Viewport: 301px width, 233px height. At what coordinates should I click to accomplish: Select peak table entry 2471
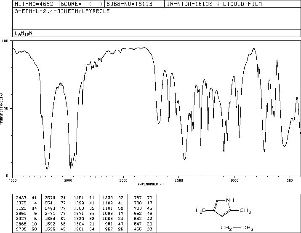[x=50, y=213]
